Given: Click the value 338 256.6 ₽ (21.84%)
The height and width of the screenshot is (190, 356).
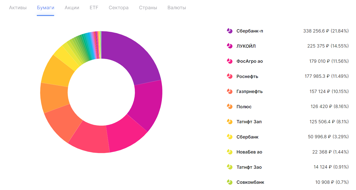Looking at the screenshot, I should pos(326,31).
